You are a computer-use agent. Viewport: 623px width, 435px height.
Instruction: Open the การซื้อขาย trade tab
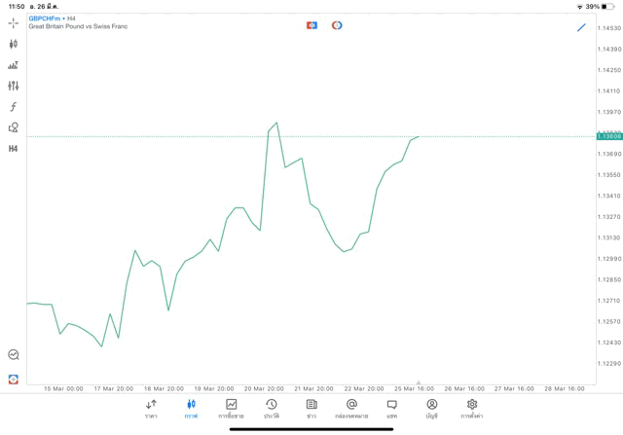pyautogui.click(x=231, y=408)
